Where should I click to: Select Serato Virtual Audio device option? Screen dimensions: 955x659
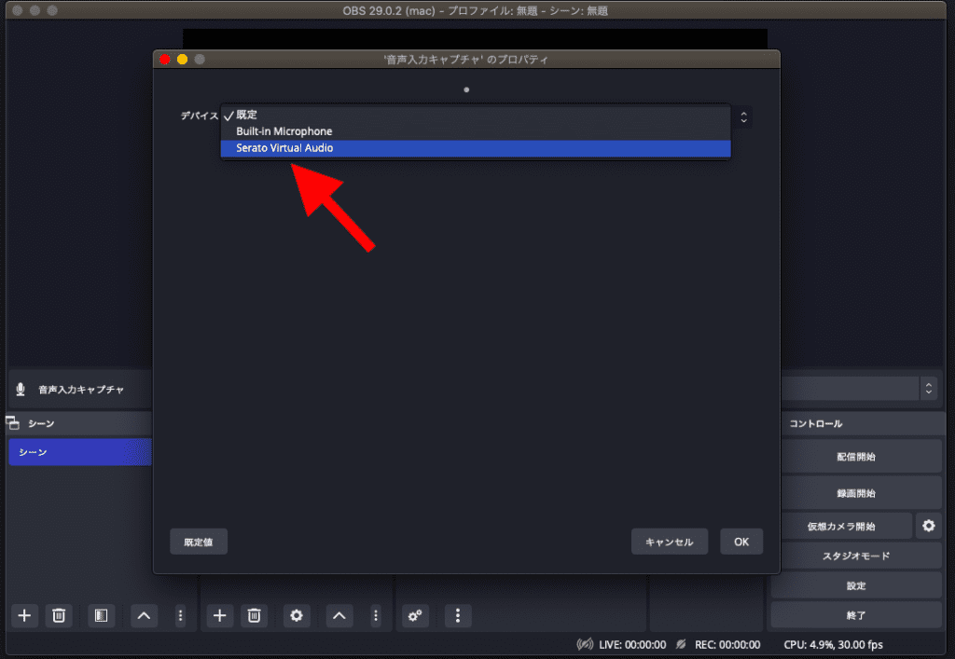pos(476,148)
